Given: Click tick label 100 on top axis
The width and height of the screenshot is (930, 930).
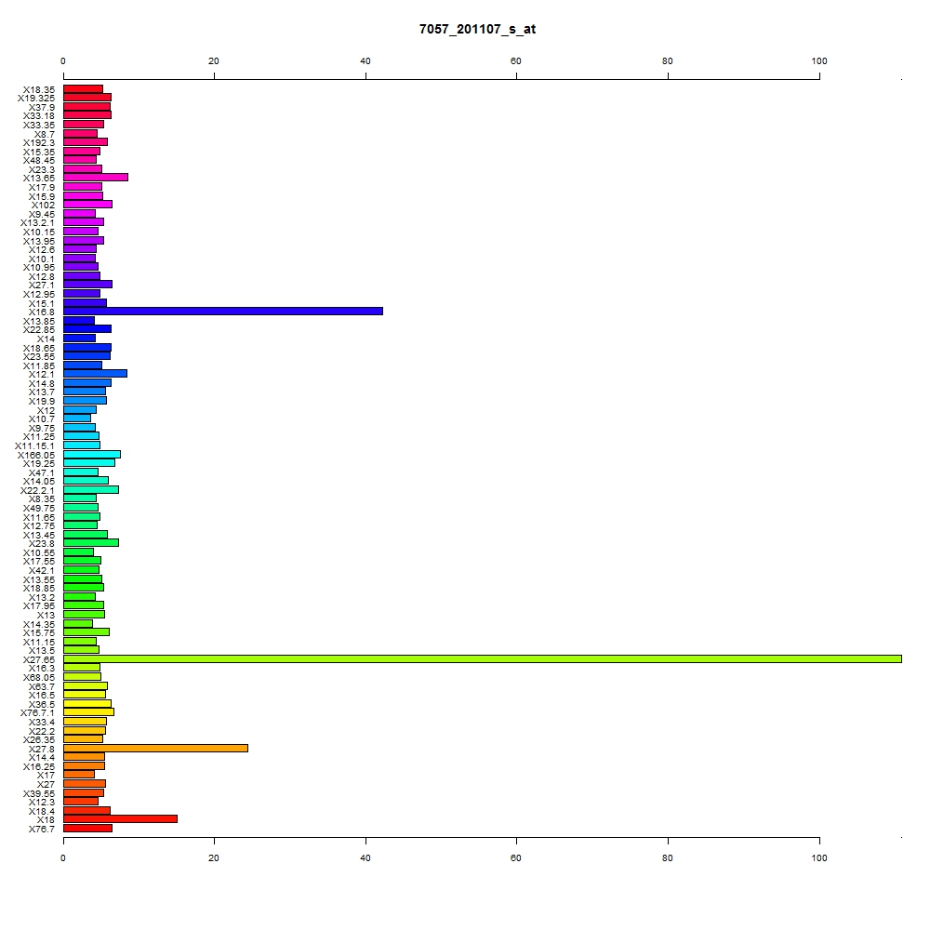Looking at the screenshot, I should pyautogui.click(x=819, y=61).
